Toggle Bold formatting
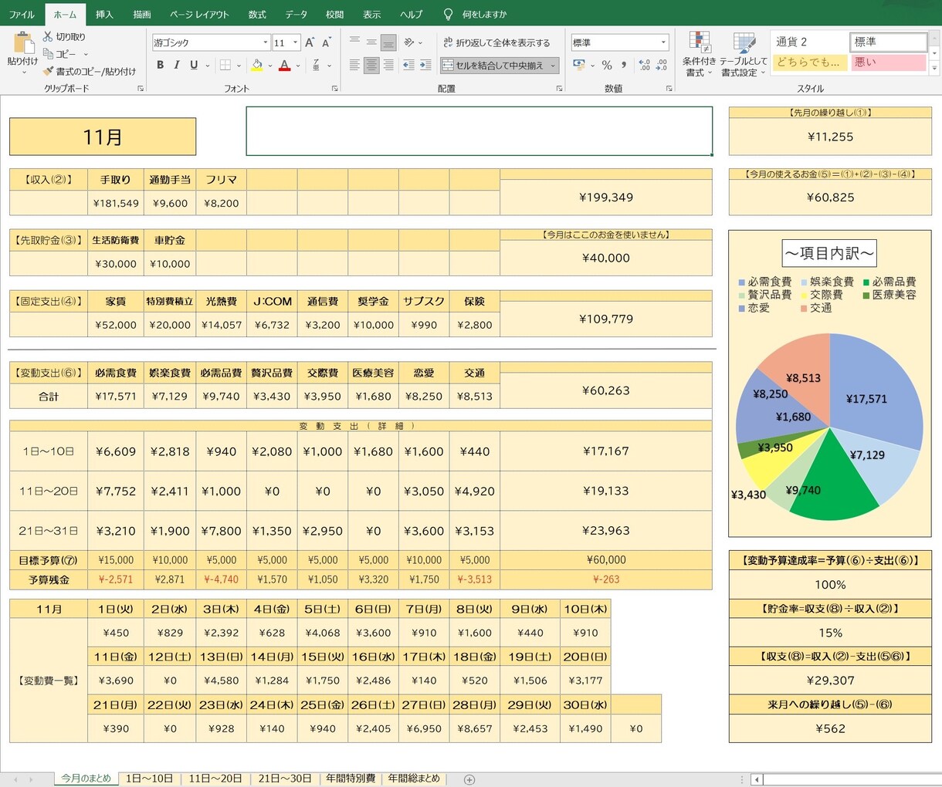 pyautogui.click(x=160, y=66)
